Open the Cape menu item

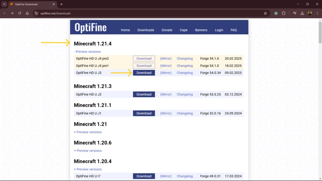point(184,30)
